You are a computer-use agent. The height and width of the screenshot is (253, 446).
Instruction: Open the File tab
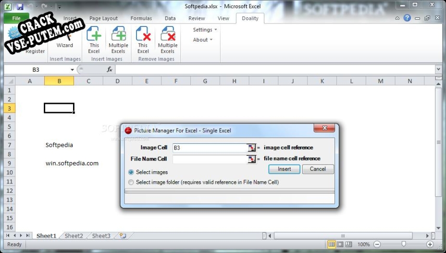(16, 18)
